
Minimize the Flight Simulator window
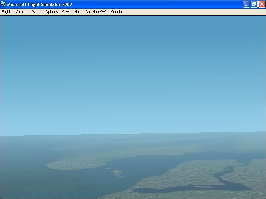246,4
